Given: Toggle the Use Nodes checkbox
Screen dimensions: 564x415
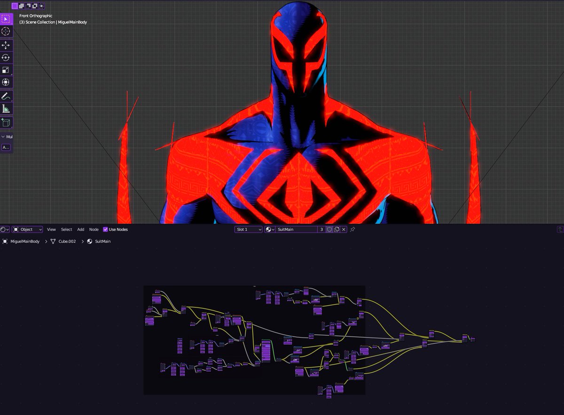Looking at the screenshot, I should [x=105, y=230].
